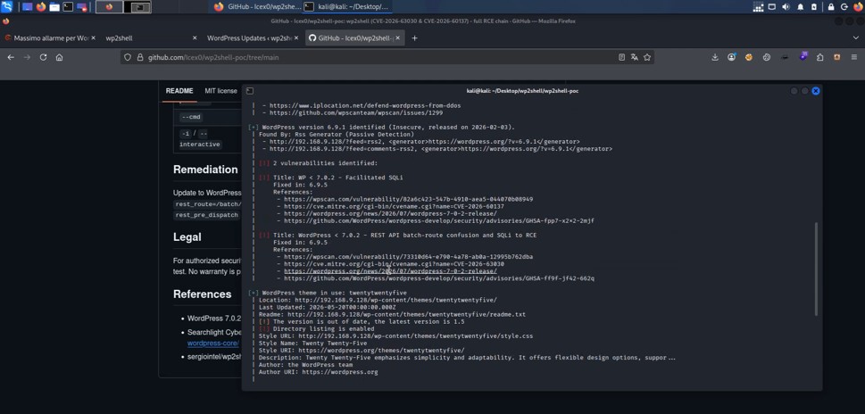The height and width of the screenshot is (414, 865).
Task: Open the Firefox downloads panel
Action: pos(715,57)
